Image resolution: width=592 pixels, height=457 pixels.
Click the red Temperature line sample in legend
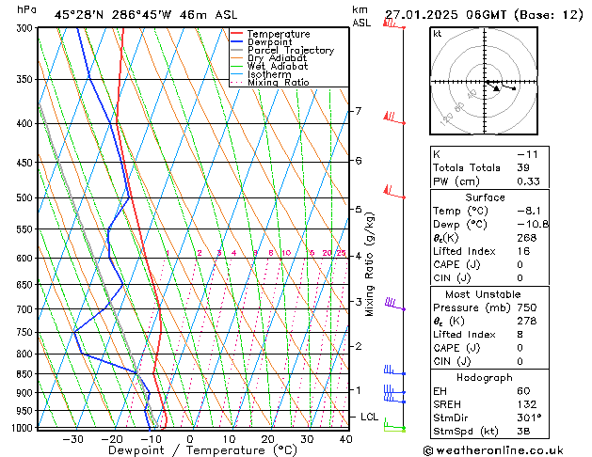click(x=237, y=34)
